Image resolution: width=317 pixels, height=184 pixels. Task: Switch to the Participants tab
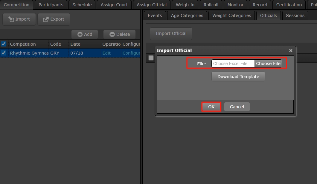pos(51,5)
